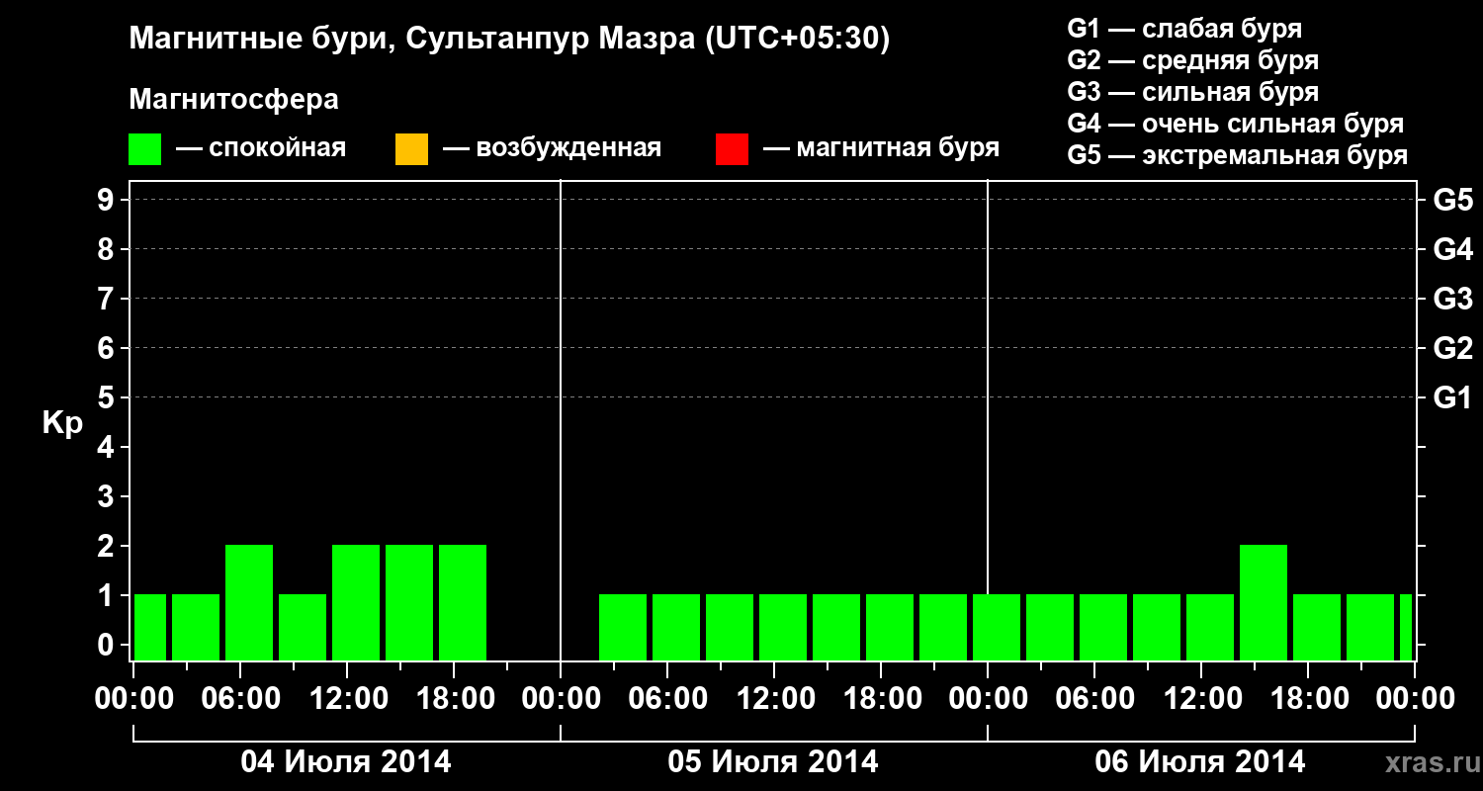
Task: Click the date label '06 Июля 2014'
Action: click(1200, 762)
